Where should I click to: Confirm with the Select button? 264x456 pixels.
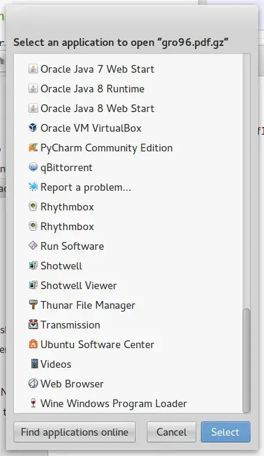point(225,432)
